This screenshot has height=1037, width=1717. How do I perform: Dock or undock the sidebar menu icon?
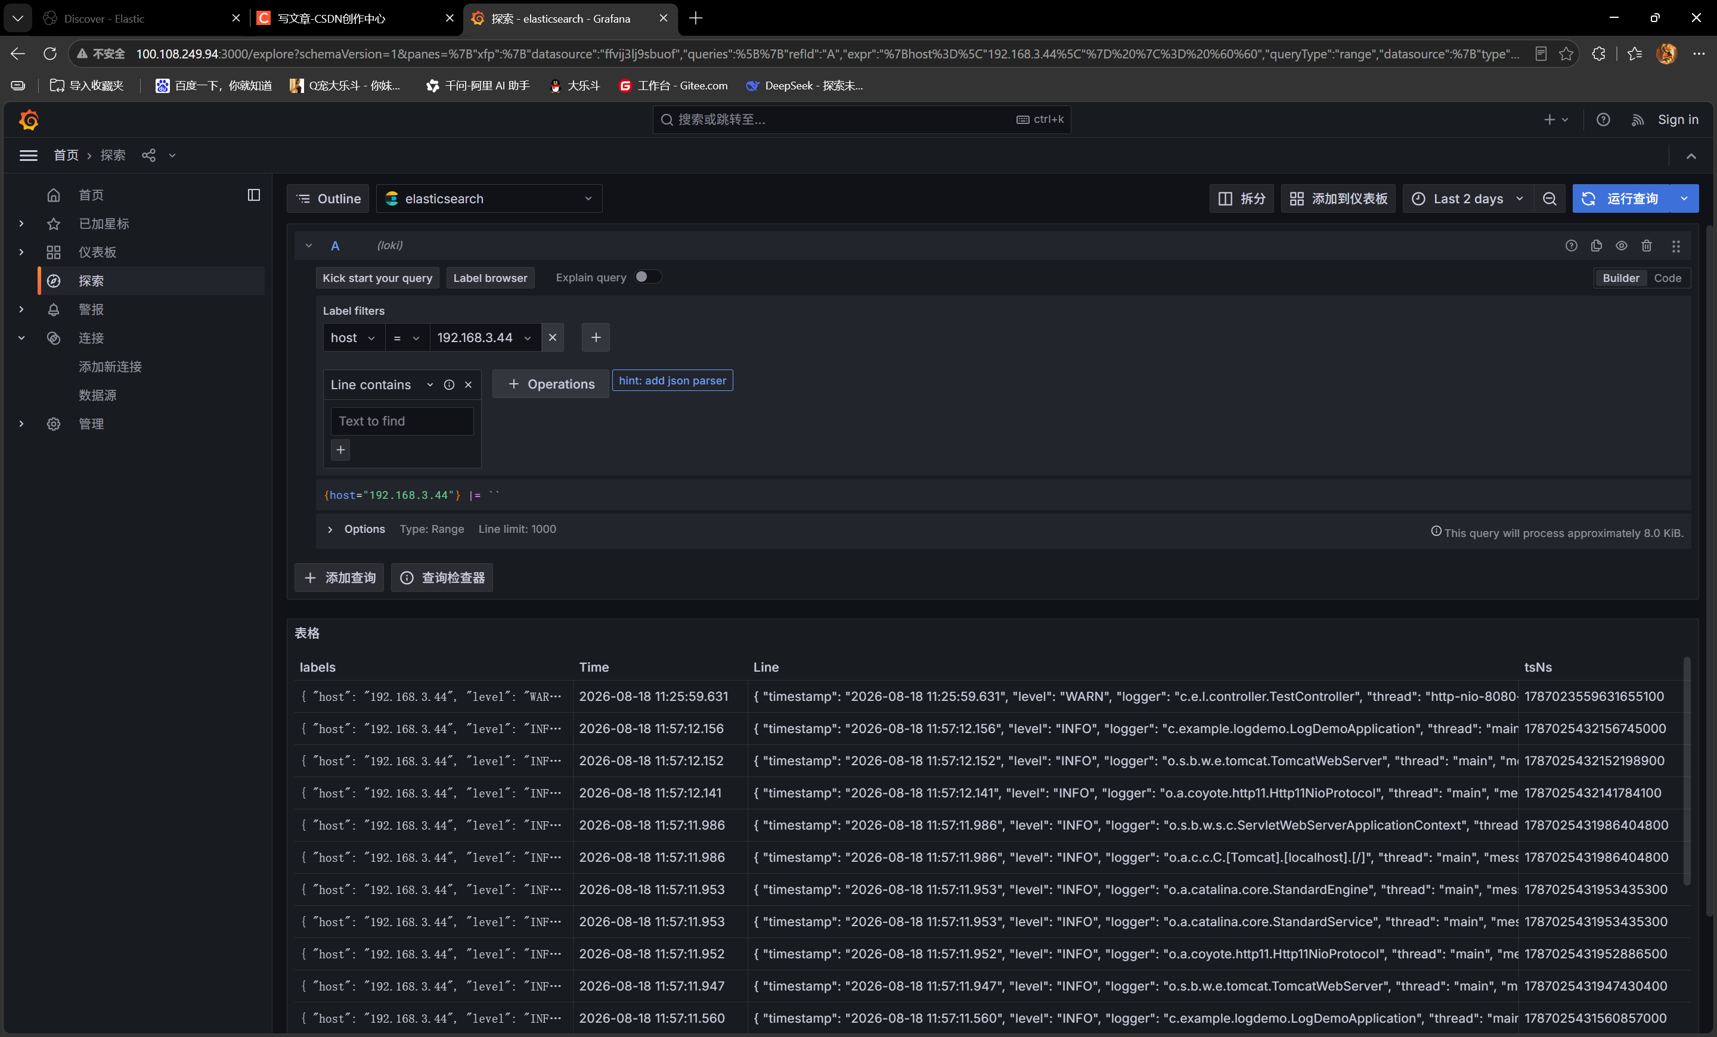click(x=253, y=195)
